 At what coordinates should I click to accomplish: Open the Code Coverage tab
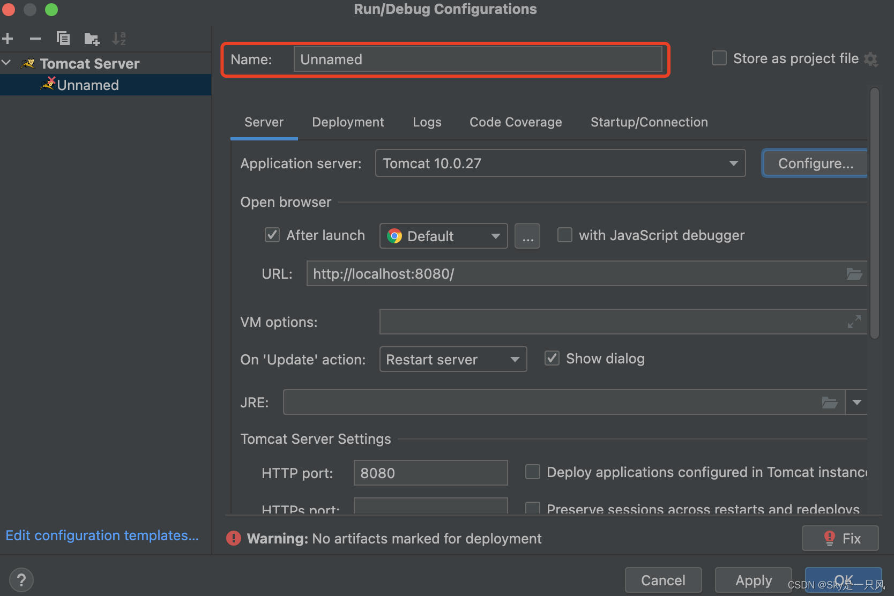516,122
